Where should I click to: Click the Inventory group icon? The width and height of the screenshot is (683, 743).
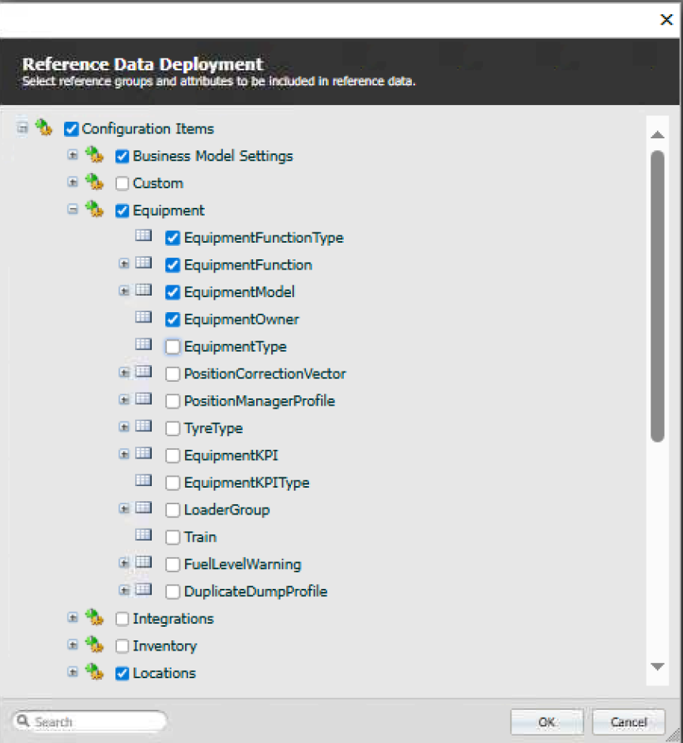pos(95,646)
